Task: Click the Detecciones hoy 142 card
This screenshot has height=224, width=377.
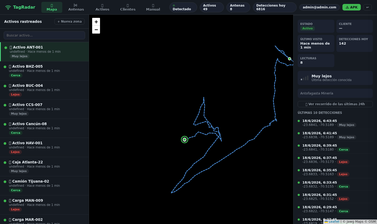Action: (x=354, y=43)
